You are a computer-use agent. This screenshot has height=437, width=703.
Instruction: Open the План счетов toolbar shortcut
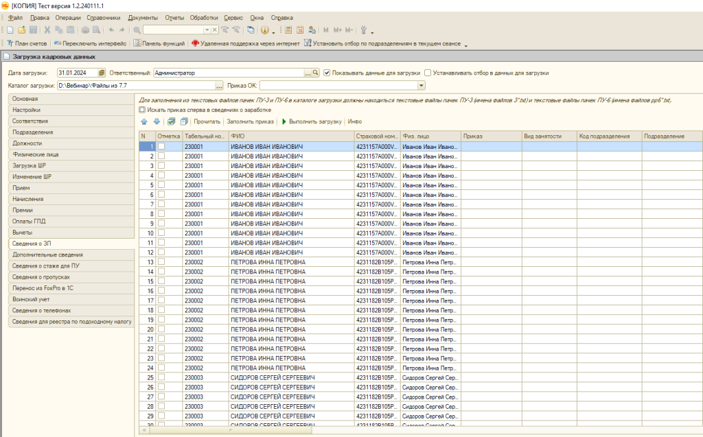point(27,43)
